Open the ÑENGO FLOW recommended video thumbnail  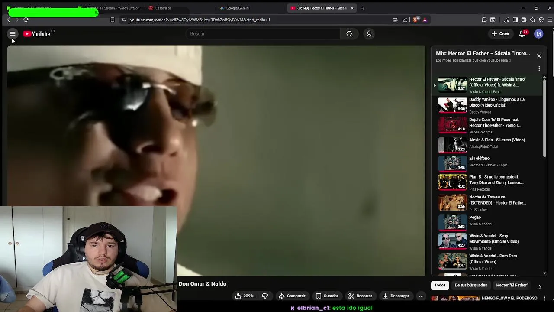(x=455, y=298)
